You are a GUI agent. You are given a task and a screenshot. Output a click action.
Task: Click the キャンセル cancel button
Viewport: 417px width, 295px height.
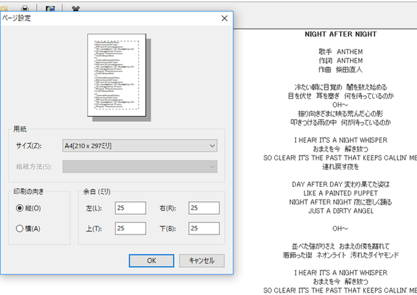pos(202,260)
